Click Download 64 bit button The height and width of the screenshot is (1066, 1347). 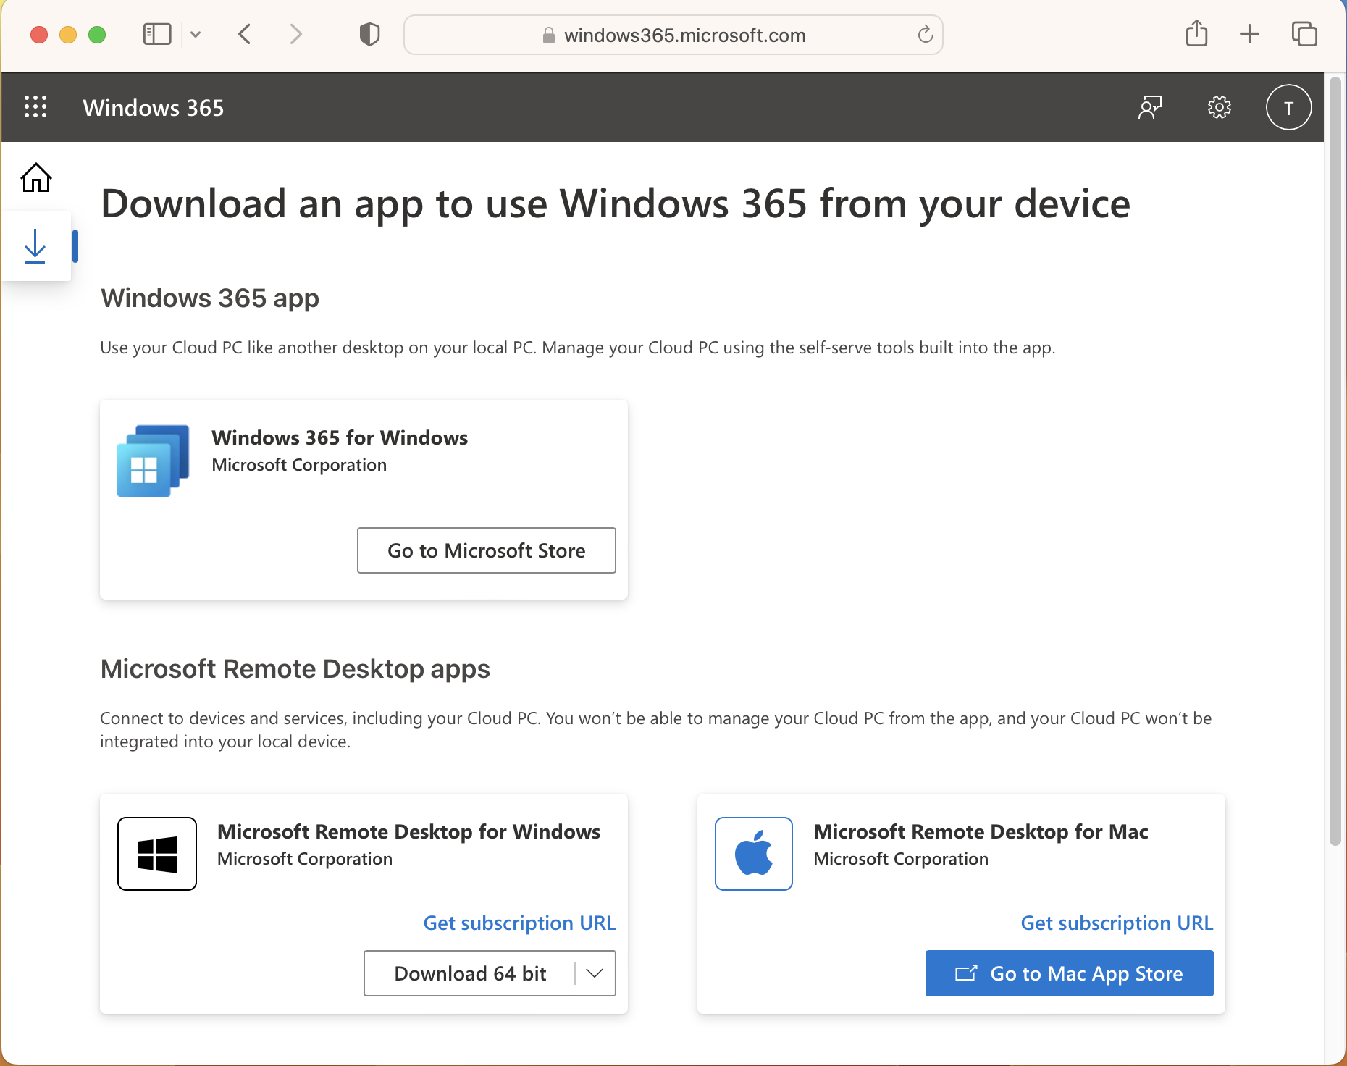(x=470, y=973)
